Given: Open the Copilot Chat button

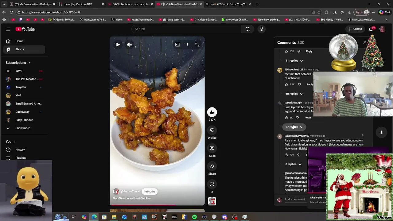Looking at the screenshot, I should 384,12.
